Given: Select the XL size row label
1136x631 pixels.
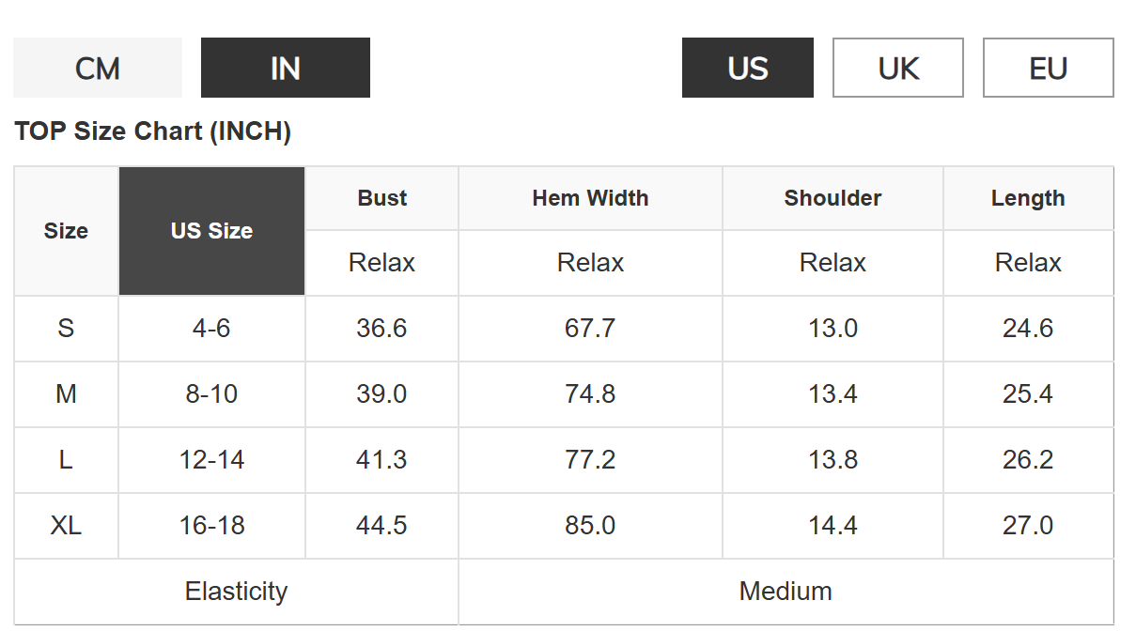Looking at the screenshot, I should pos(66,526).
